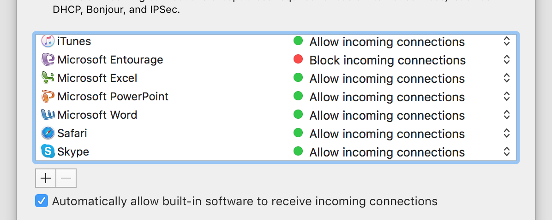Click the Safari compass icon
The image size is (552, 220).
(48, 133)
